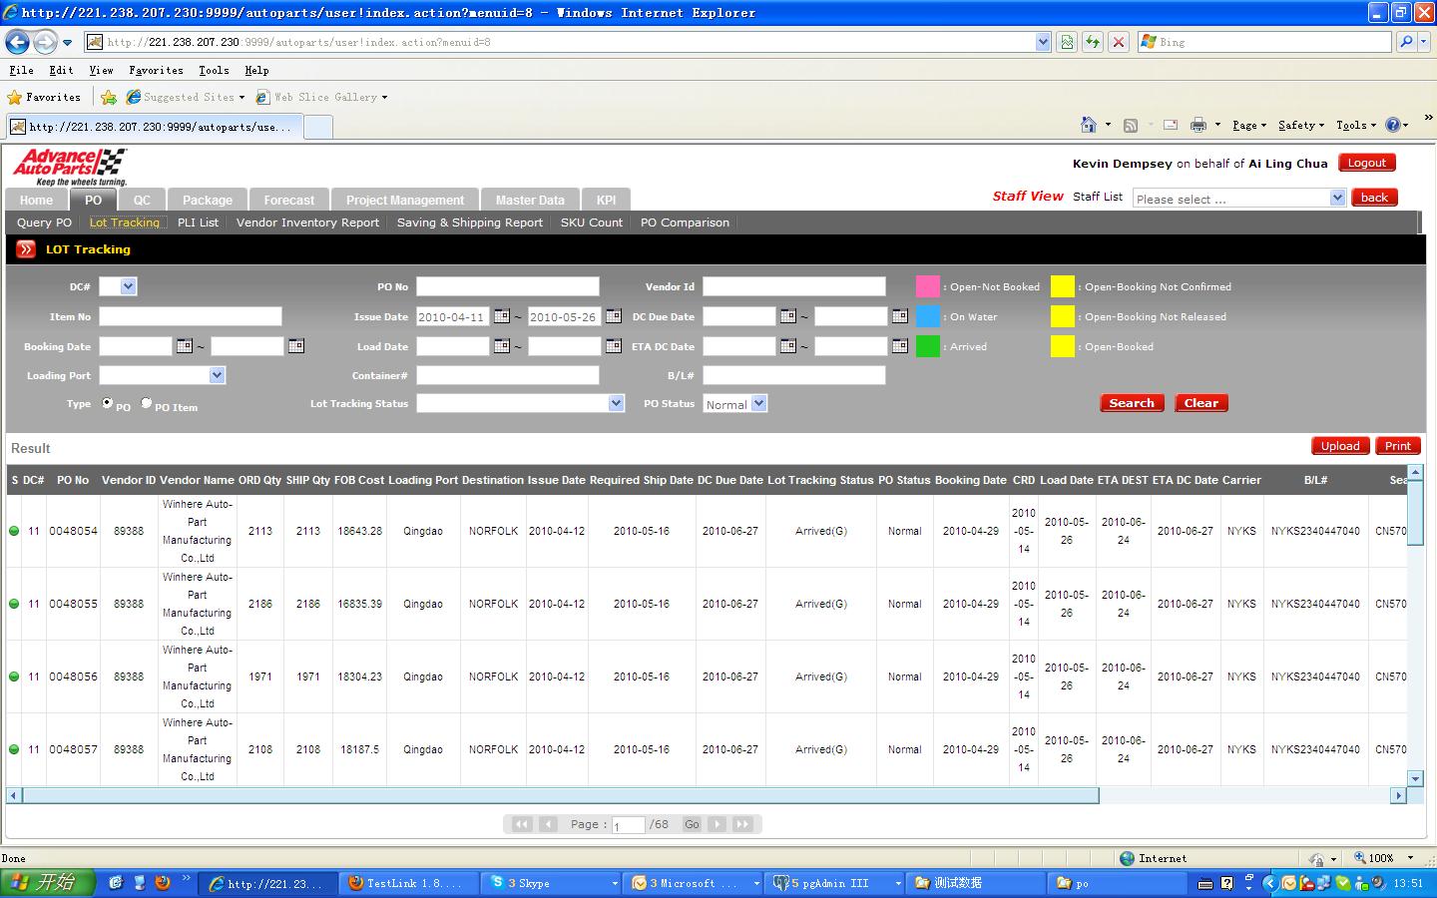
Task: Open calendar picker for Booking Date start
Action: tap(185, 346)
